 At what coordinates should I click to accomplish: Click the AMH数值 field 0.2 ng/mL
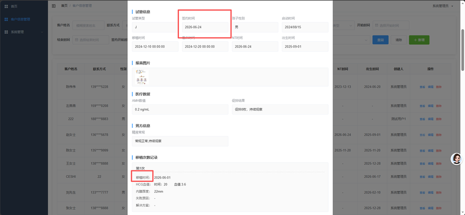180,109
